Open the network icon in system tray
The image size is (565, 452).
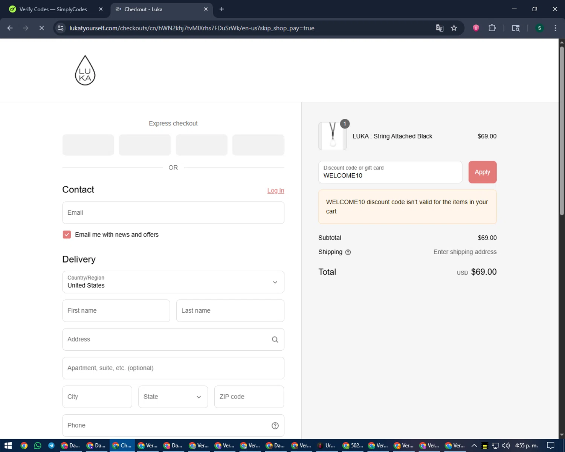tap(495, 446)
